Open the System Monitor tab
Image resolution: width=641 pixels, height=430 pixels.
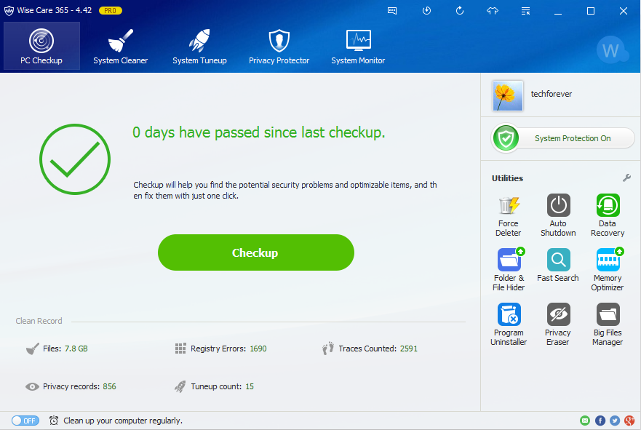coord(358,46)
